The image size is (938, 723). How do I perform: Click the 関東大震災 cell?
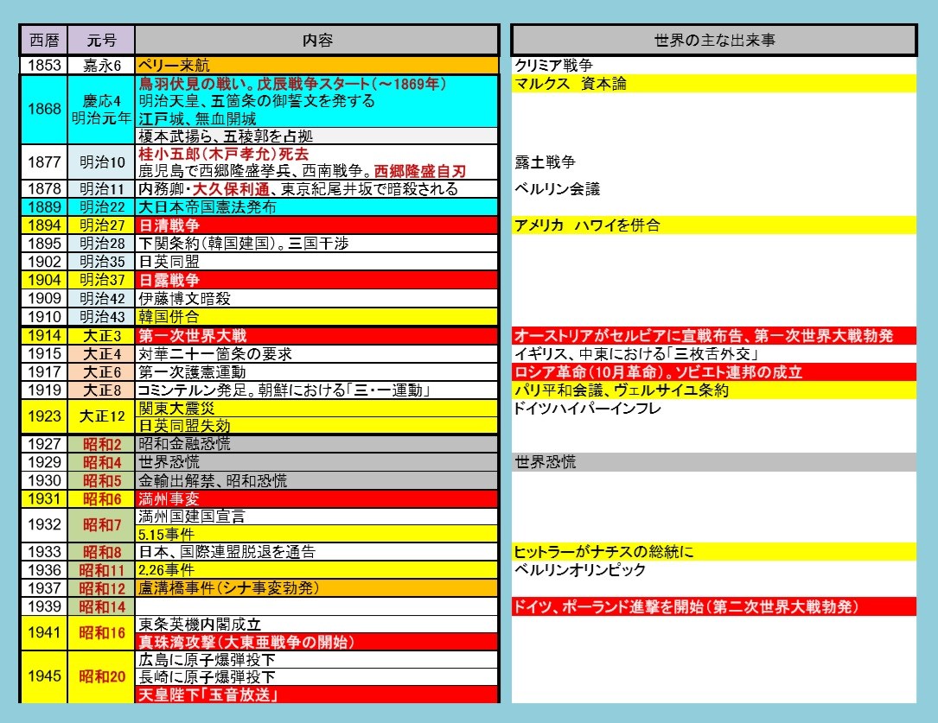click(x=316, y=408)
